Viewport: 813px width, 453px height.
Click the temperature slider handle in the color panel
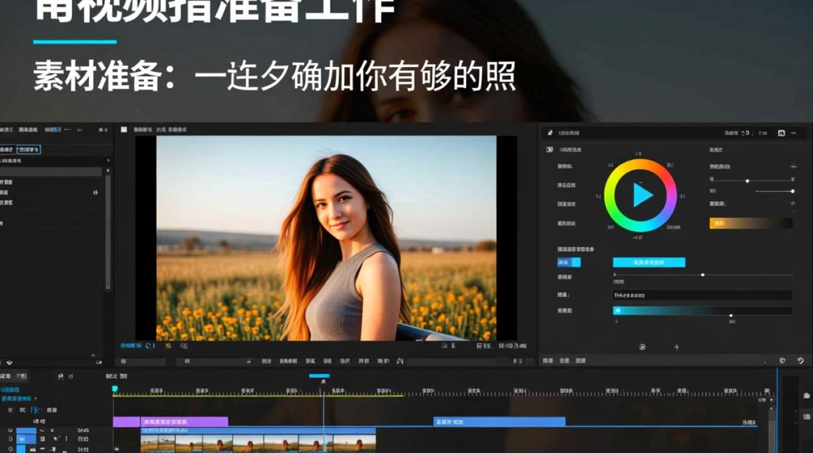[748, 181]
